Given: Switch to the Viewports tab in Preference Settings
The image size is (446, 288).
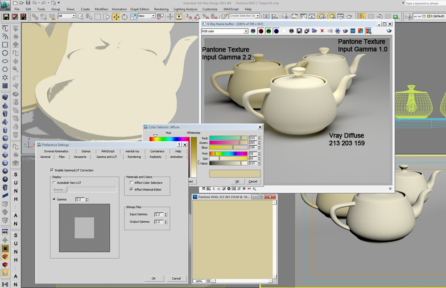Looking at the screenshot, I should [80, 157].
